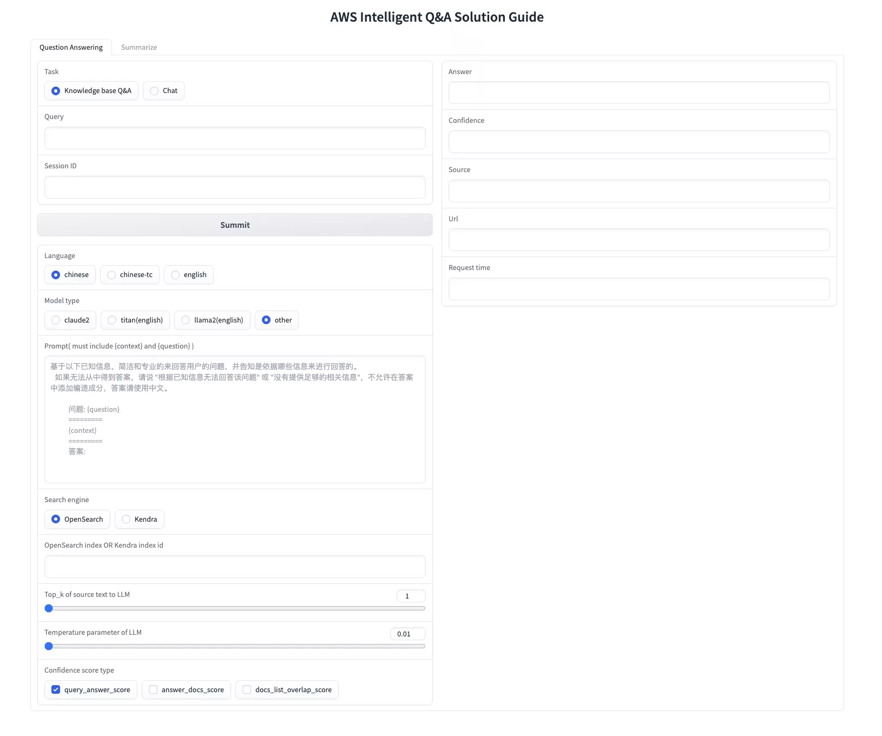This screenshot has width=882, height=736.
Task: Click the 'Confidence score type' label
Action: pyautogui.click(x=79, y=670)
